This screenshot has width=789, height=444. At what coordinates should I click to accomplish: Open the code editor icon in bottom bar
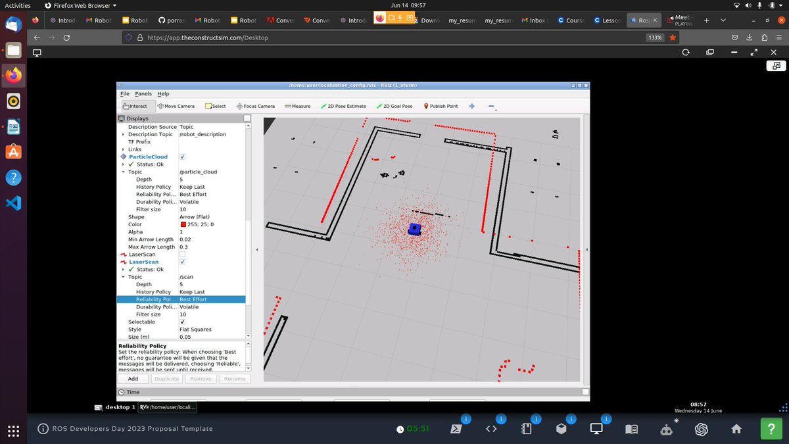[490, 428]
